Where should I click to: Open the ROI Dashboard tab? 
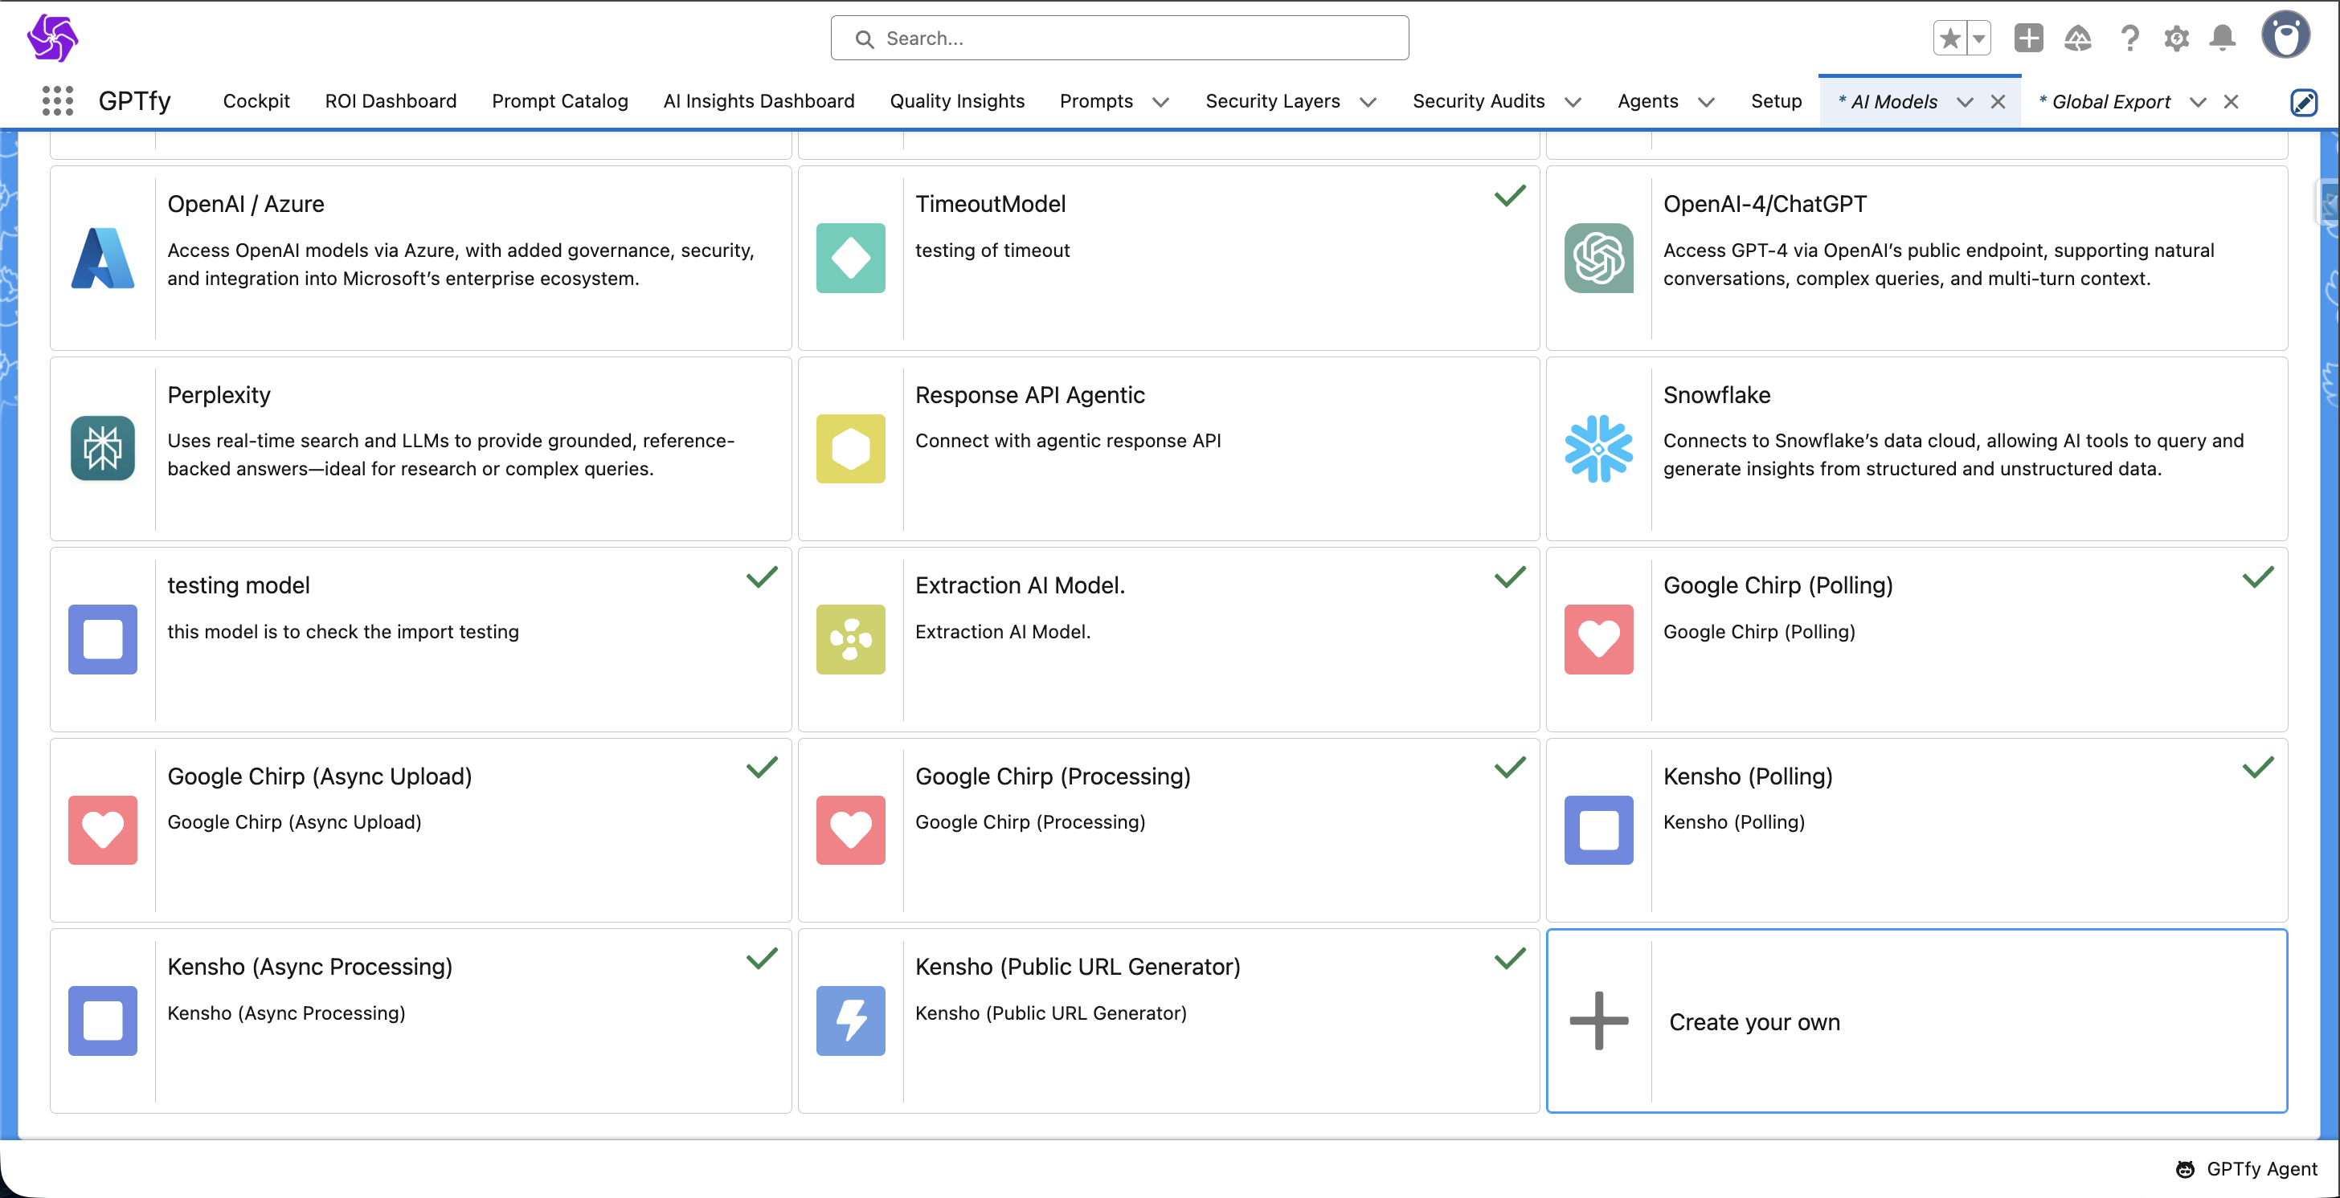tap(391, 100)
